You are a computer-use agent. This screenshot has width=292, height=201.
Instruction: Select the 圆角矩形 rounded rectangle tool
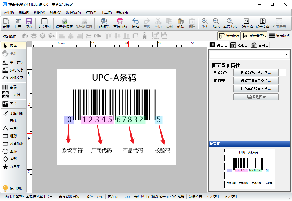pyautogui.click(x=14, y=143)
